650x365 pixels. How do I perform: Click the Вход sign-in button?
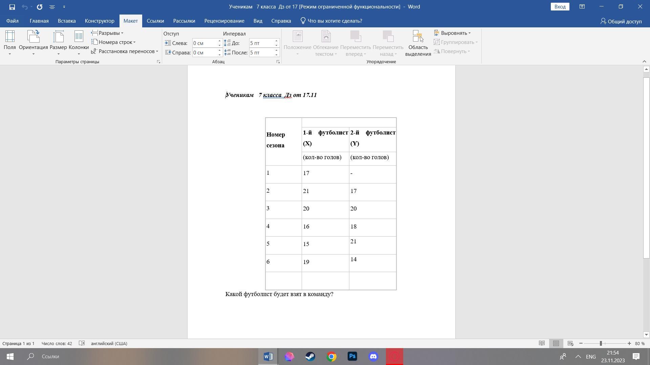coord(560,7)
